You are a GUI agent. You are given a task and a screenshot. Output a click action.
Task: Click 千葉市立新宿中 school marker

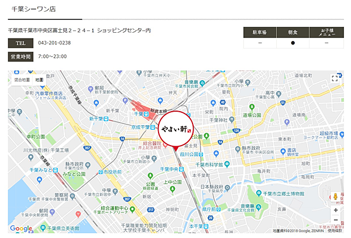115,191
